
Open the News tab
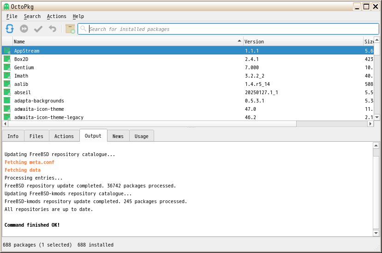118,136
